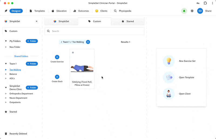This screenshot has width=216, height=139.
Task: Collapse the SimpleSet Demo Clinic section
Action: click(x=6, y=88)
